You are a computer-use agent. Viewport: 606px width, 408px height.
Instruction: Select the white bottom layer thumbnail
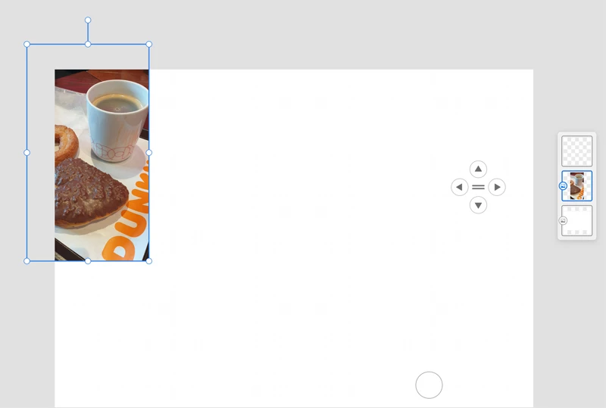(x=576, y=220)
